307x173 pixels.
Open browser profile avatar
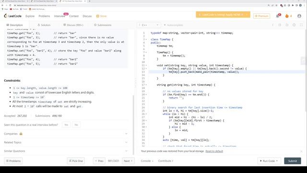click(300, 5)
